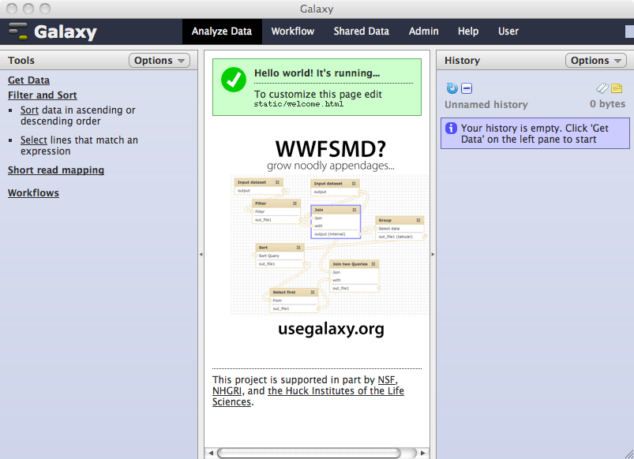Open the User menu
634x459 pixels.
coord(508,32)
